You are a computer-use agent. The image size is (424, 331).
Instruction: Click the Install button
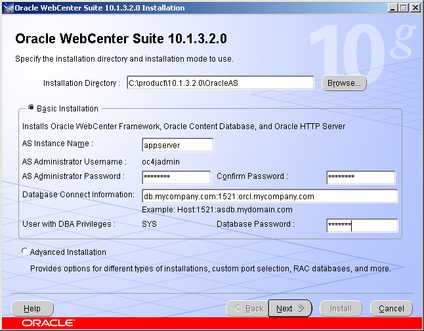click(x=341, y=308)
